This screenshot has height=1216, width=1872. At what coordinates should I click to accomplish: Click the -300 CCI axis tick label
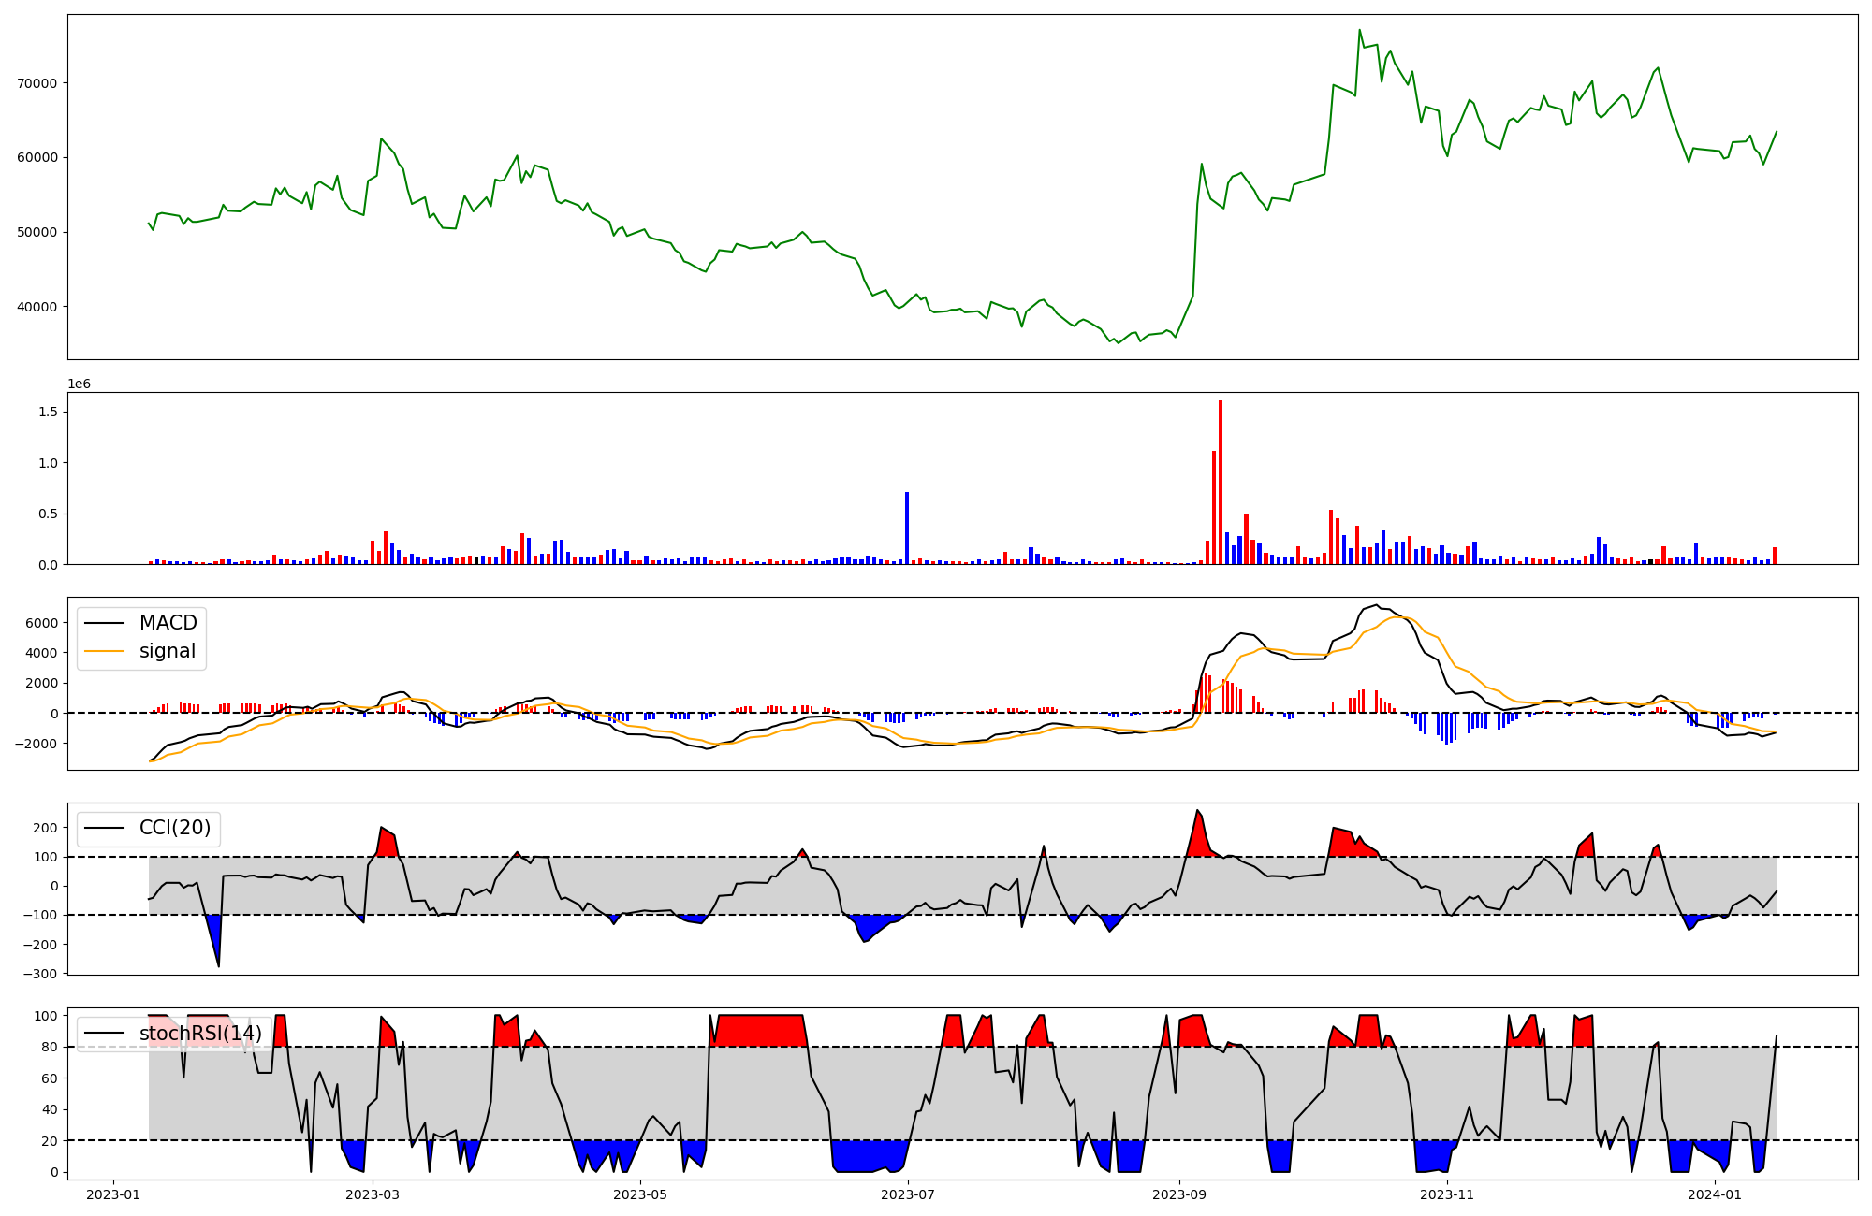click(38, 974)
